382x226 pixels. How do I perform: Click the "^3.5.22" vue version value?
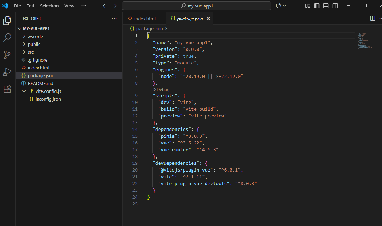click(x=190, y=143)
